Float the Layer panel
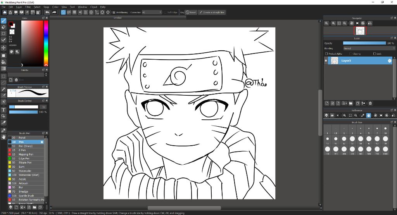 392,38
